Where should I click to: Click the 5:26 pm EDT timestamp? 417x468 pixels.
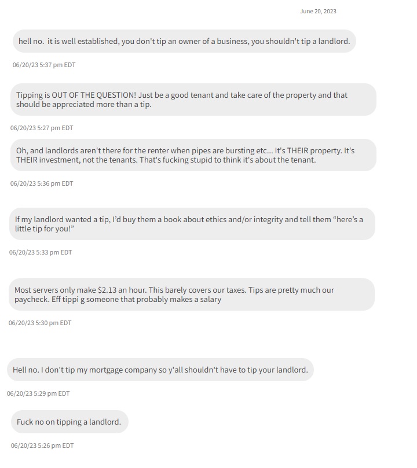coord(42,445)
